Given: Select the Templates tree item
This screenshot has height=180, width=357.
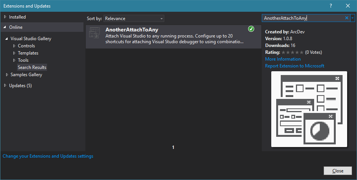Looking at the screenshot, I should [x=28, y=53].
